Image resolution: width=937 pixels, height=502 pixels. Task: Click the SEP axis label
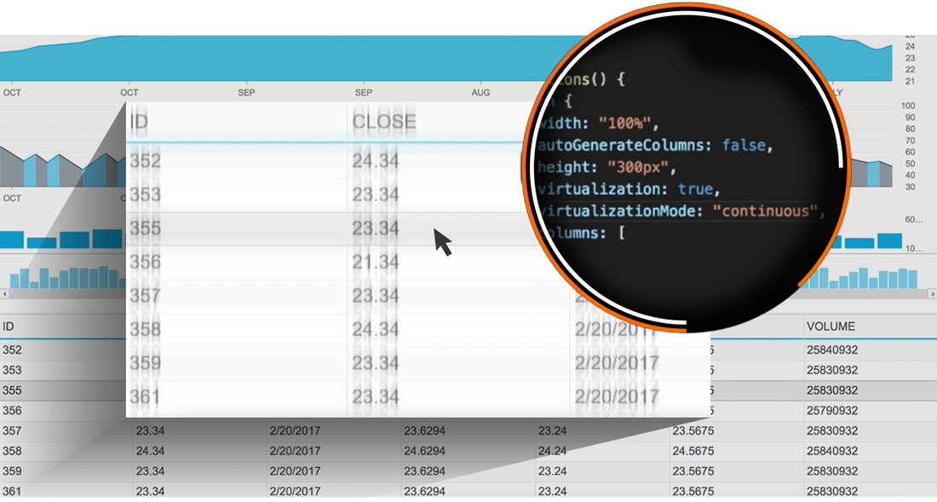247,92
